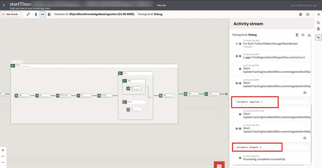Screen dimensions: 322x168
Task: Click the 'Documents skipped: 0' text
Action: click(249, 147)
